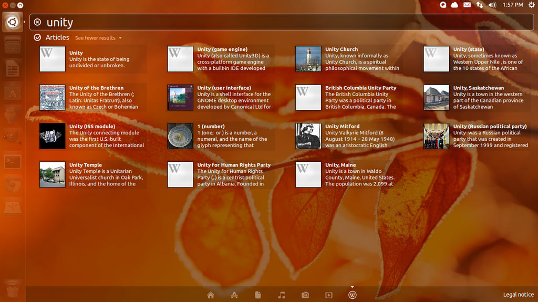Viewport: 538px width, 302px height.
Task: Click the Unity Temple photo thumbnail
Action: coord(52,174)
